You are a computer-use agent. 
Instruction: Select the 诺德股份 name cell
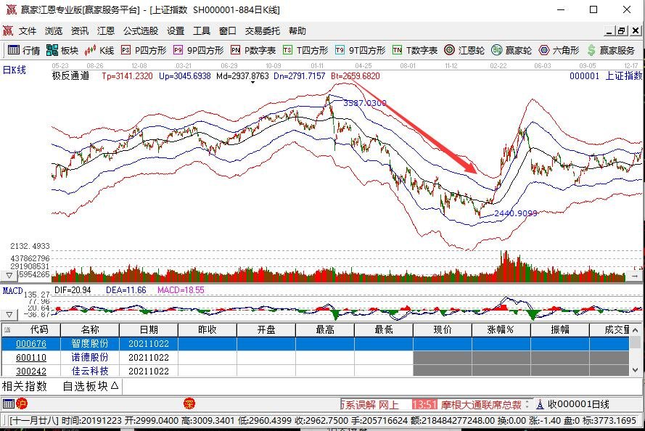pyautogui.click(x=90, y=358)
